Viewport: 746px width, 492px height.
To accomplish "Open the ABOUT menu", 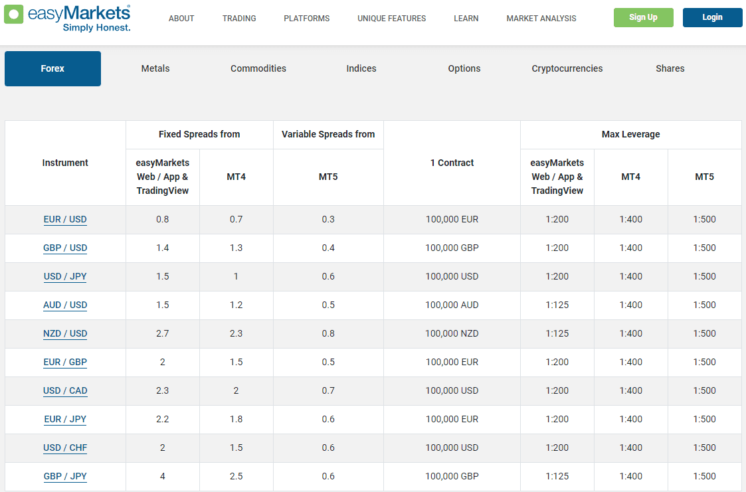I will coord(181,18).
